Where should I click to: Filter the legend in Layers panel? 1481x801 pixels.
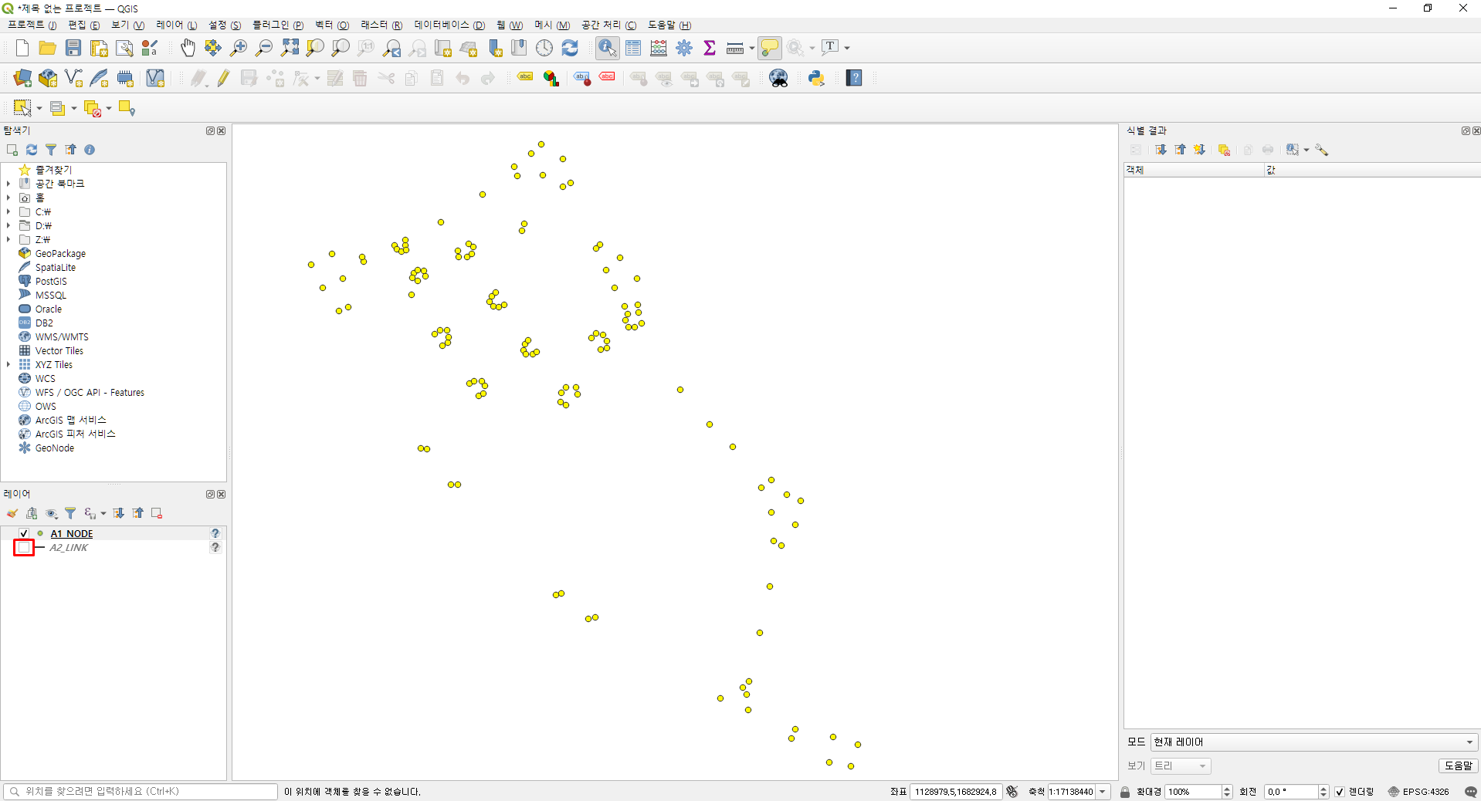coord(70,513)
